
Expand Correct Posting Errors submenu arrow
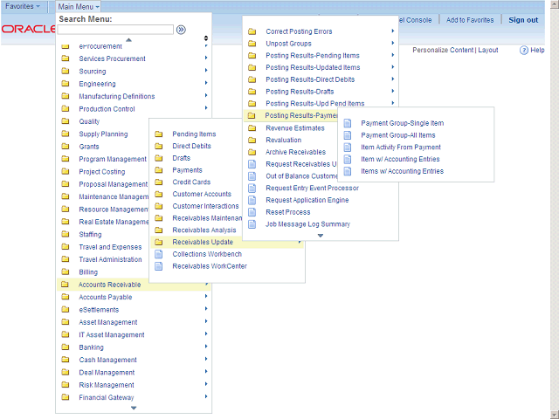pos(392,31)
